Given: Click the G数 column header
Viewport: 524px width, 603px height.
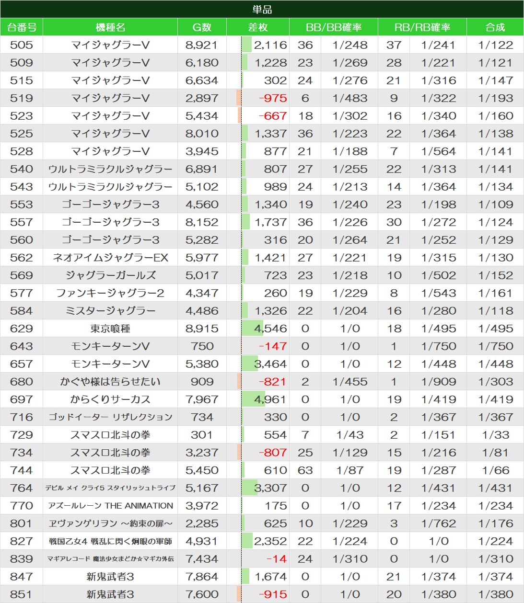Looking at the screenshot, I should [202, 27].
